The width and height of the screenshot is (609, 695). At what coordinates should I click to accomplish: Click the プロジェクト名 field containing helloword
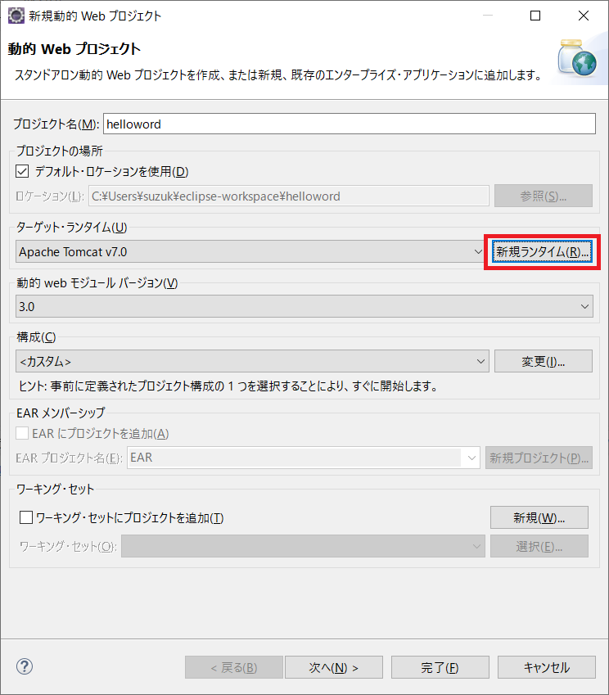(x=350, y=124)
